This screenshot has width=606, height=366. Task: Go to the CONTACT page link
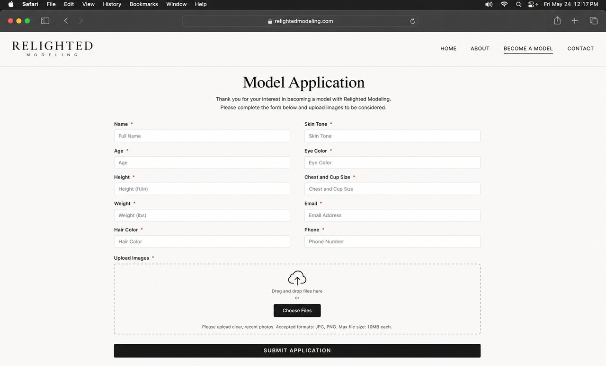coord(580,49)
